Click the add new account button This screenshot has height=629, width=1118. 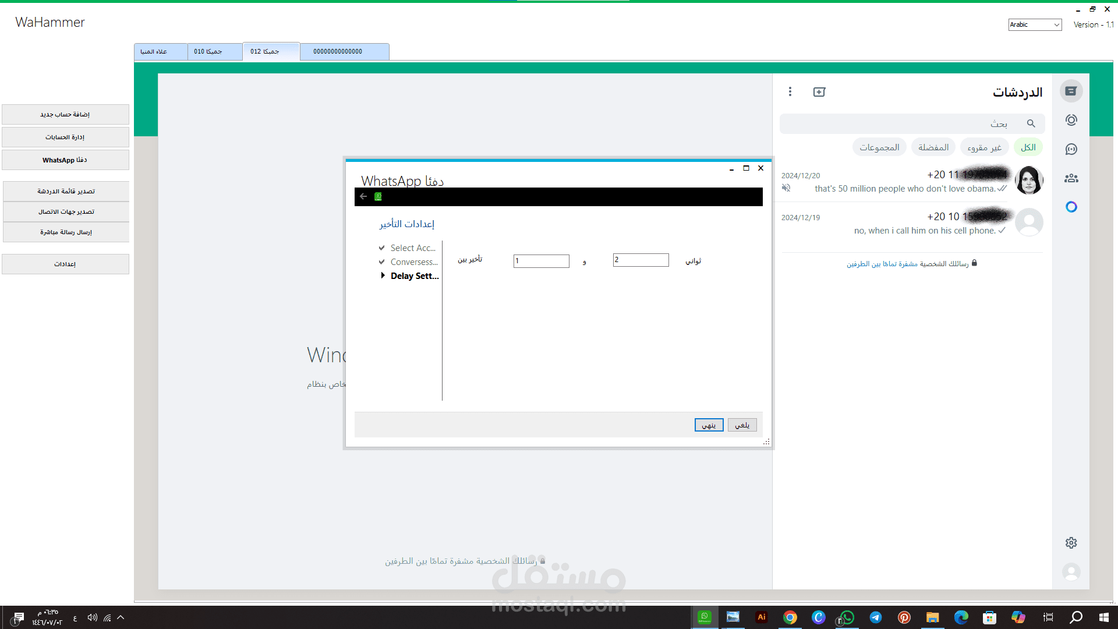click(x=65, y=114)
